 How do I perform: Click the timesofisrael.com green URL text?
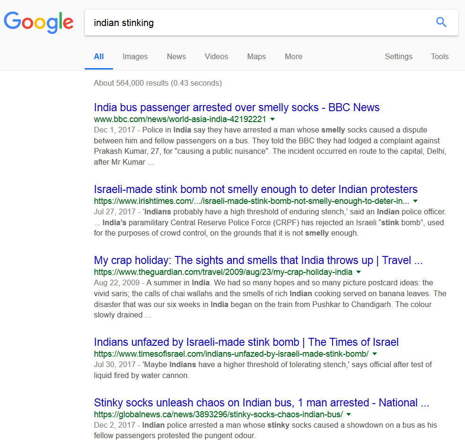point(231,354)
